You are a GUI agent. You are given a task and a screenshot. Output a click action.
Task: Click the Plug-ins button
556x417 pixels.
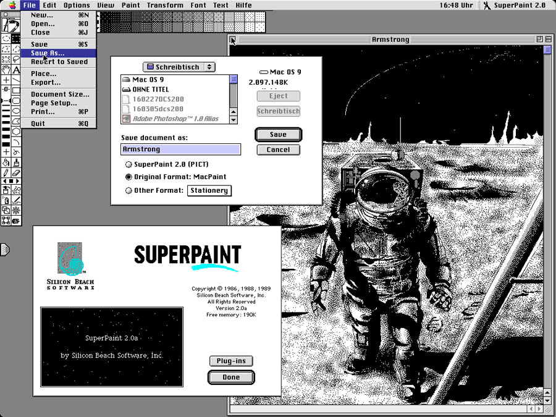(x=231, y=361)
